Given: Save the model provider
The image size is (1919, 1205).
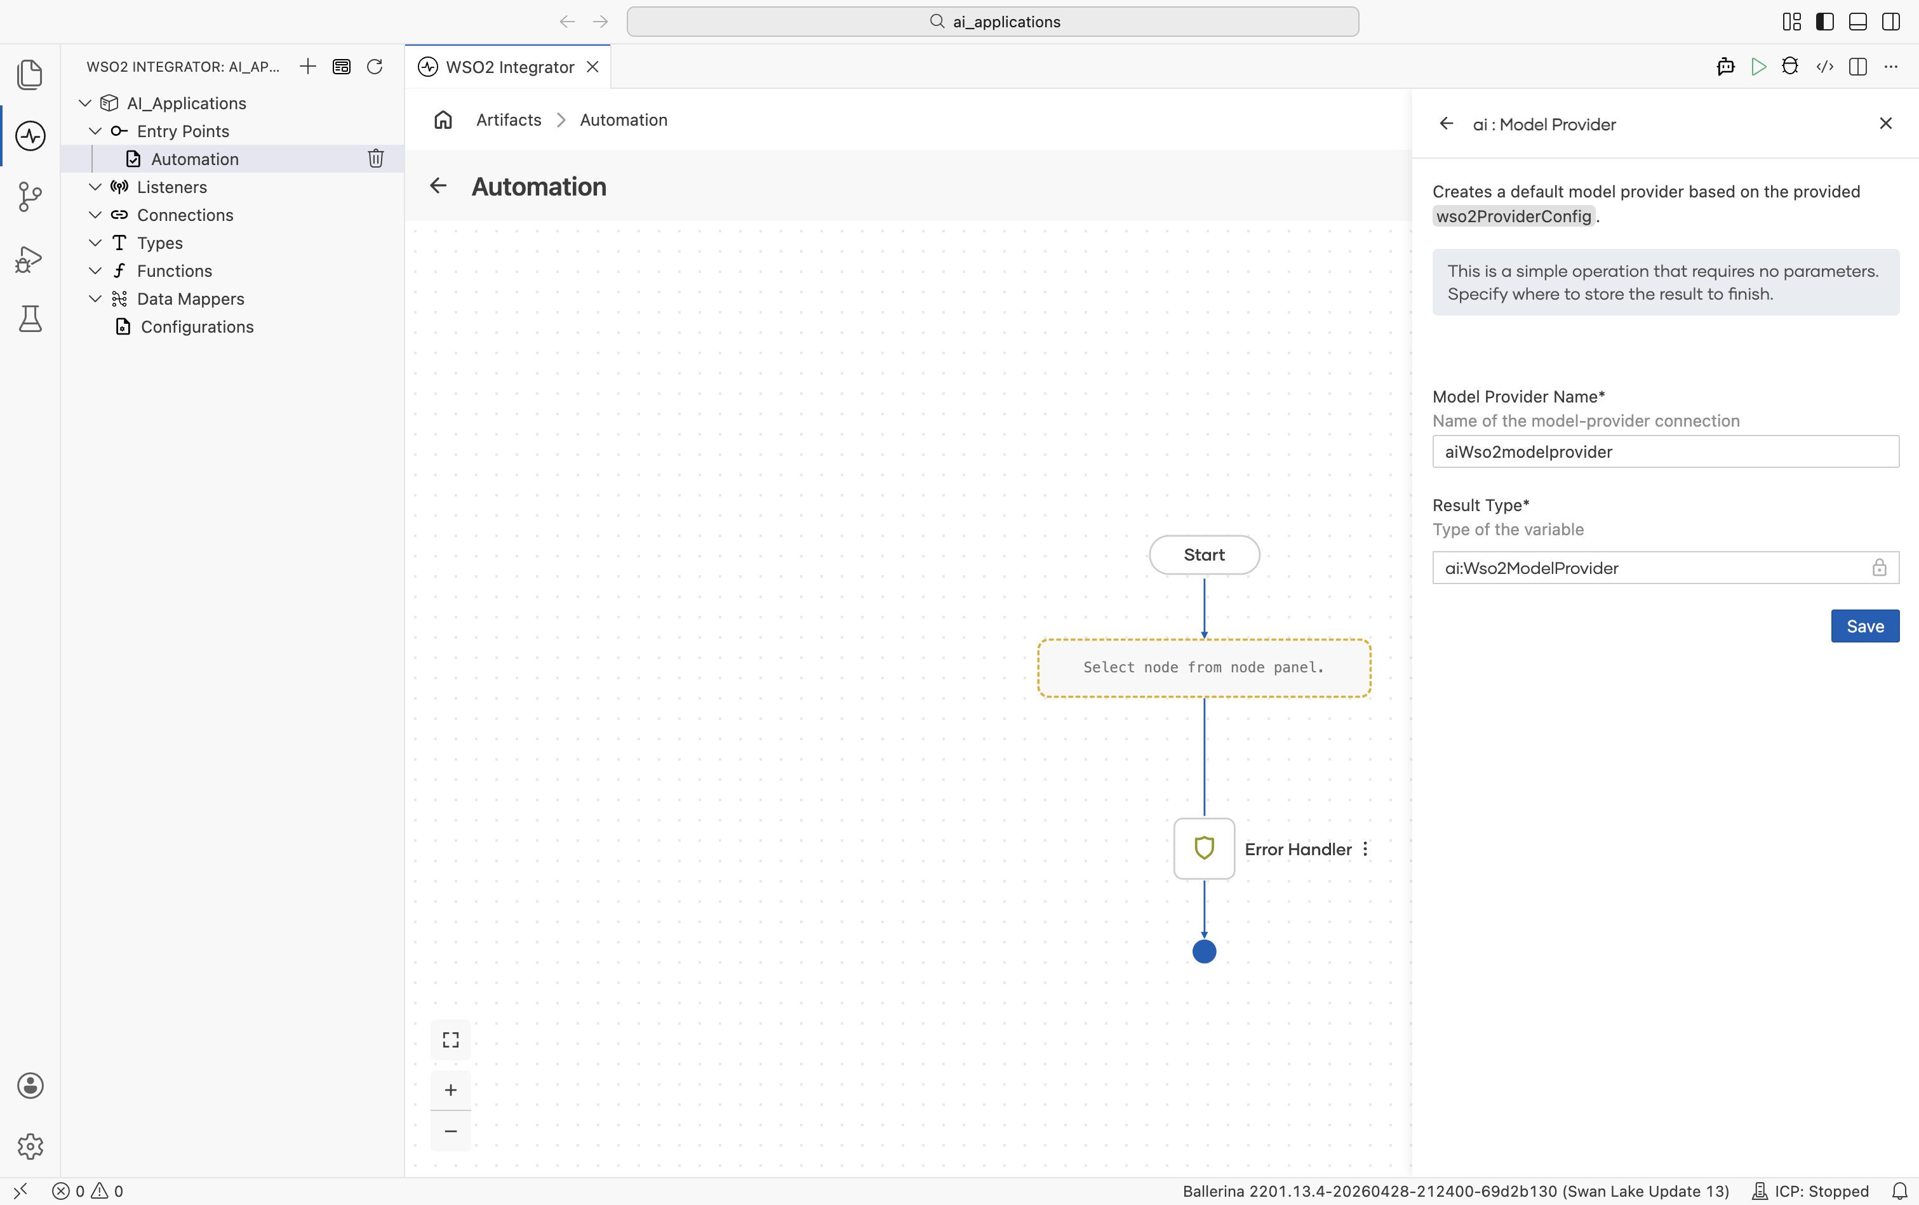Looking at the screenshot, I should coord(1865,625).
